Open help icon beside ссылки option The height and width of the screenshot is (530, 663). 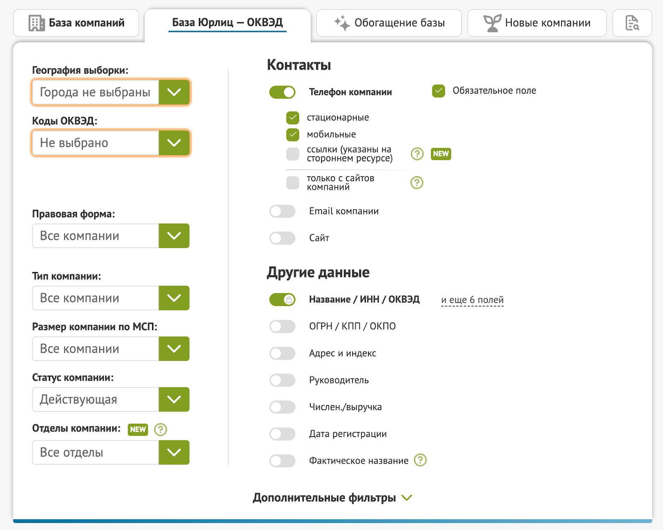(x=417, y=154)
